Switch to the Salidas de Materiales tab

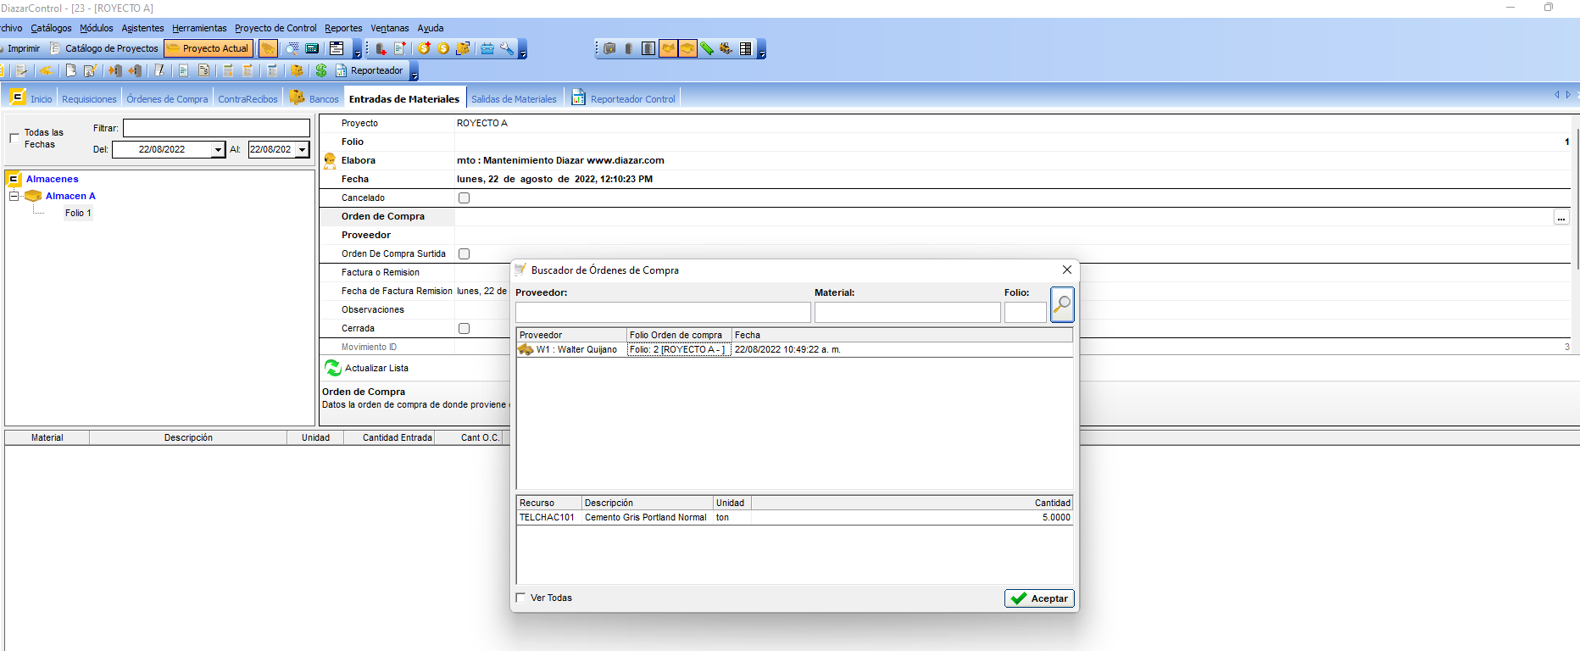(514, 99)
